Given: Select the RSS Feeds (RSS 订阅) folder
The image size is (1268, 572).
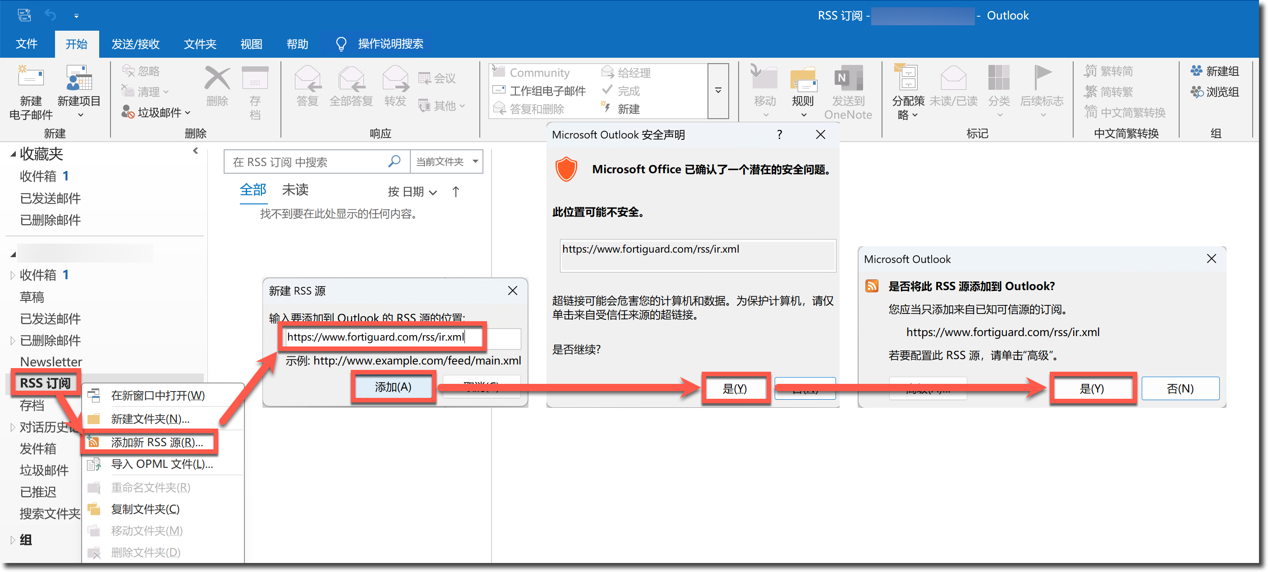Looking at the screenshot, I should tap(45, 383).
